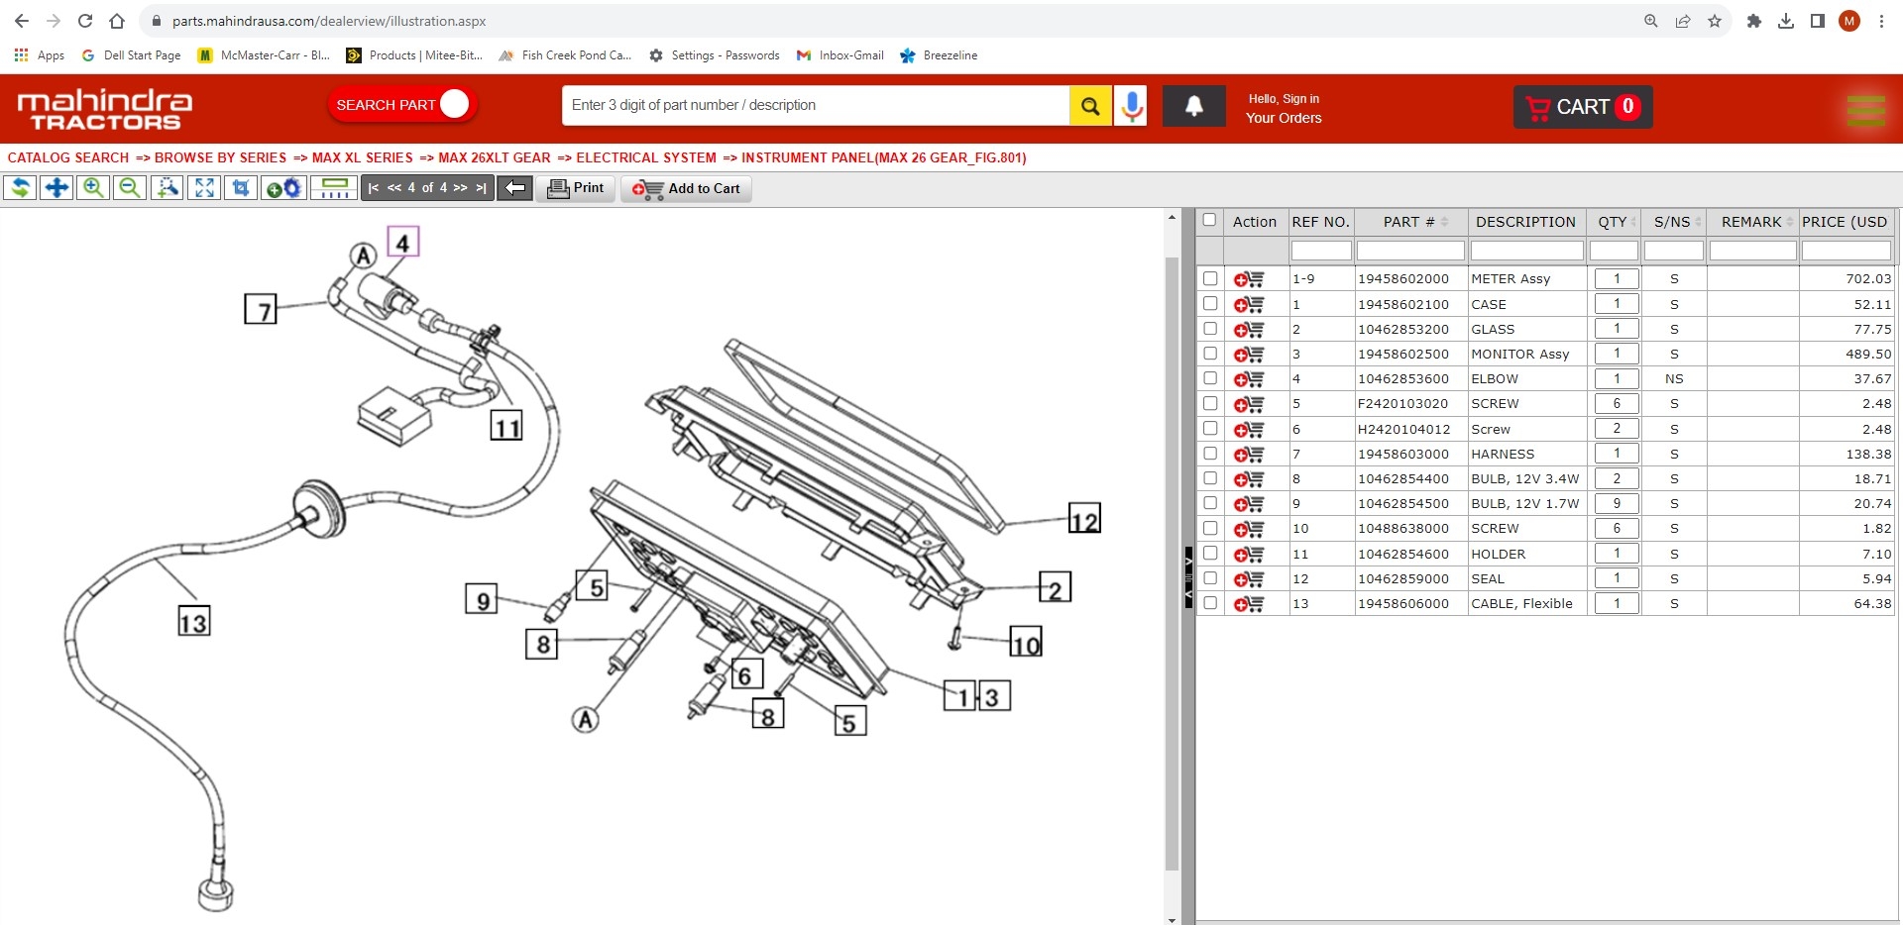Screen dimensions: 1903x925
Task: Add CABLE, Flexible row to cart icon
Action: [x=1249, y=604]
